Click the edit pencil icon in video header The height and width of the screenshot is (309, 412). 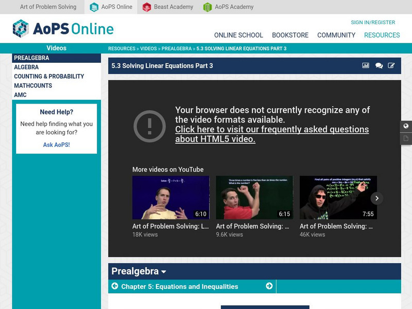[391, 65]
